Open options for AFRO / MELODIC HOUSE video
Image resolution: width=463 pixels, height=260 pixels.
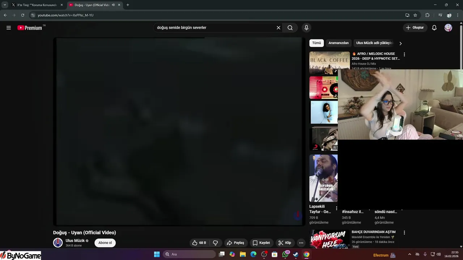404,55
